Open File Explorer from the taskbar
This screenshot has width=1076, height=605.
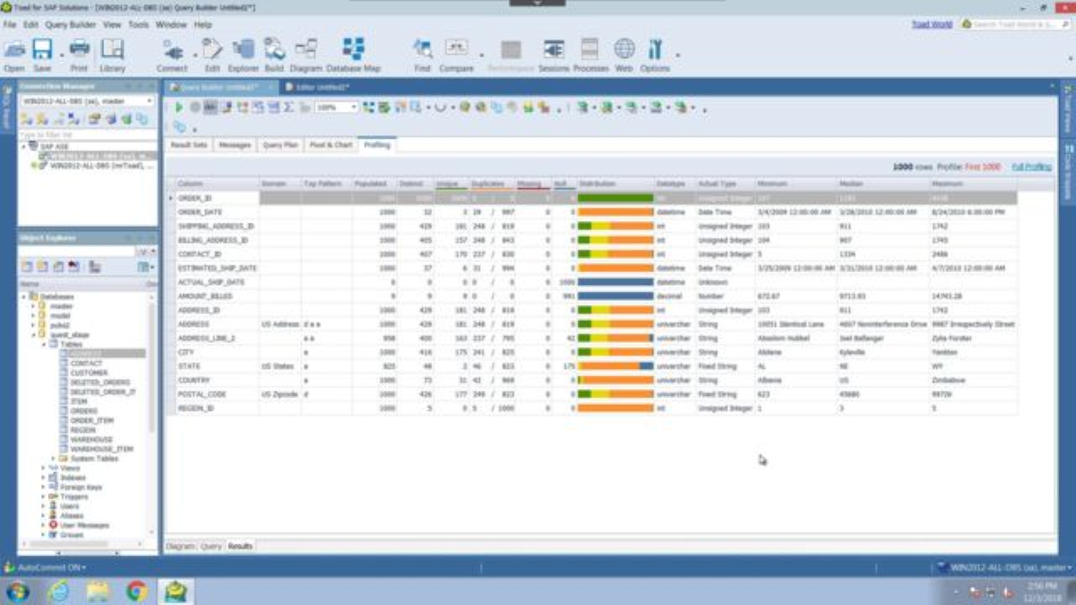point(98,592)
